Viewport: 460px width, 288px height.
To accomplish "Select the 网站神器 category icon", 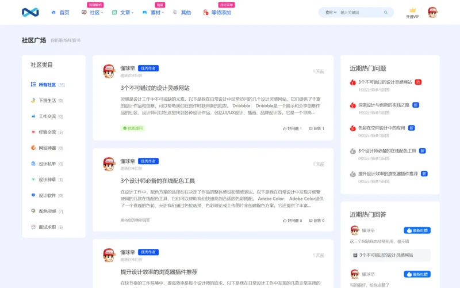I will point(33,148).
